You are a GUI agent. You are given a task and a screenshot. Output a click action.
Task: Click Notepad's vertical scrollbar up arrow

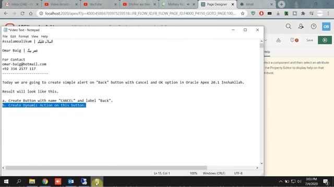point(261,41)
